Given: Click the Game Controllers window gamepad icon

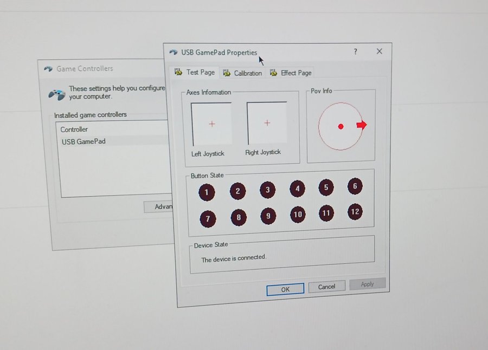Looking at the screenshot, I should pos(48,69).
